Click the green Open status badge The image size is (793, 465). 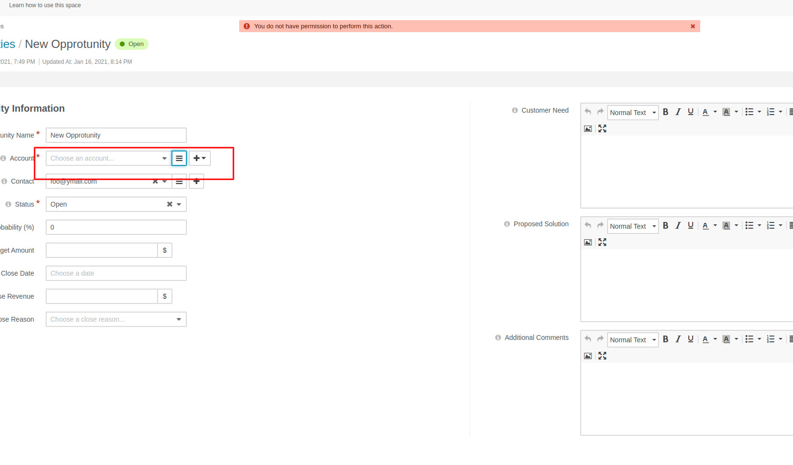click(x=132, y=44)
